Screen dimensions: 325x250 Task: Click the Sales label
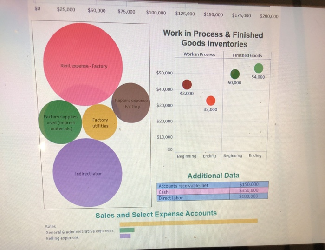51,226
